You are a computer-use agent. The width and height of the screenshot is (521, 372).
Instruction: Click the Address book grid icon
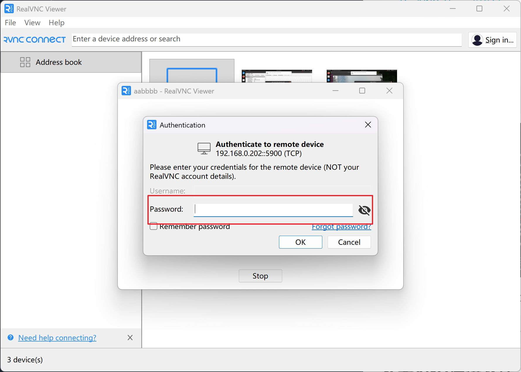coord(25,62)
